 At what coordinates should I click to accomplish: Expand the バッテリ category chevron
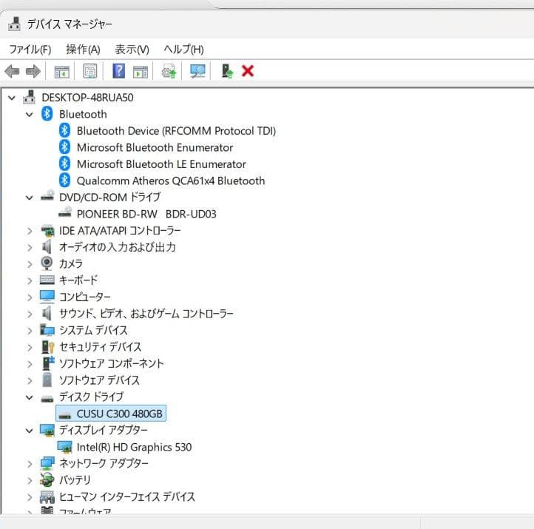click(30, 481)
